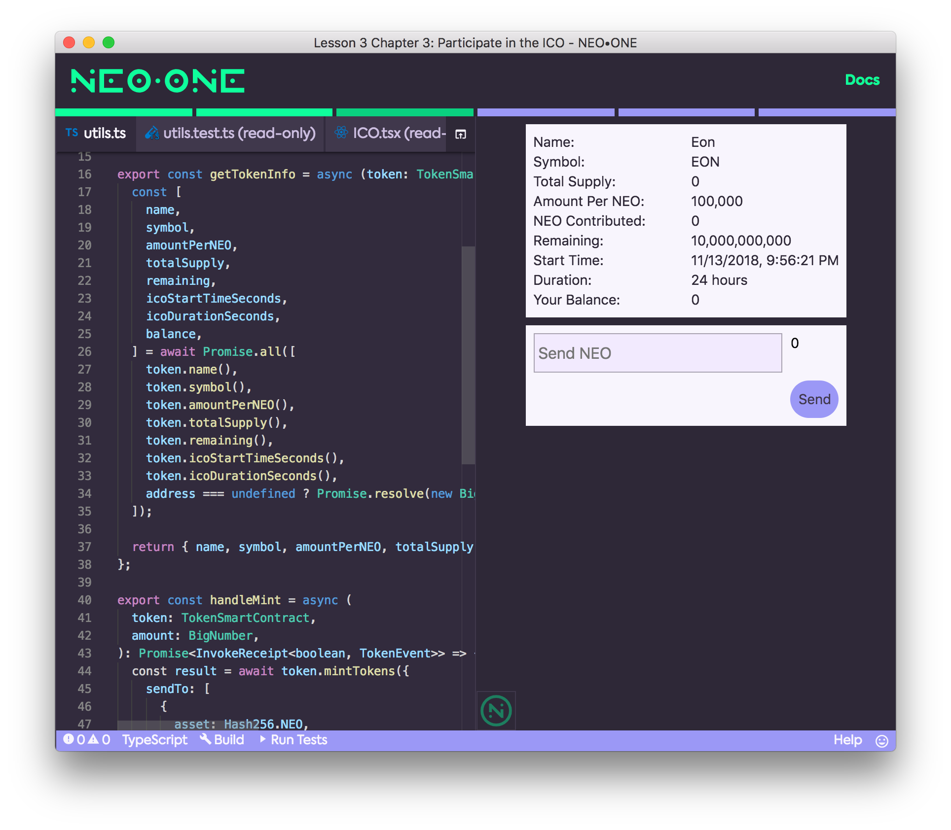This screenshot has width=951, height=830.
Task: Open the Docs link
Action: 862,80
